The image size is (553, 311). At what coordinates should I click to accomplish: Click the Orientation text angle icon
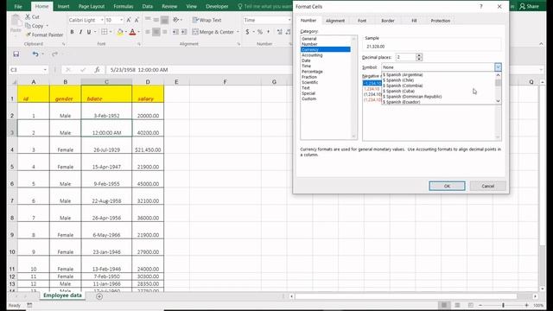(x=175, y=20)
